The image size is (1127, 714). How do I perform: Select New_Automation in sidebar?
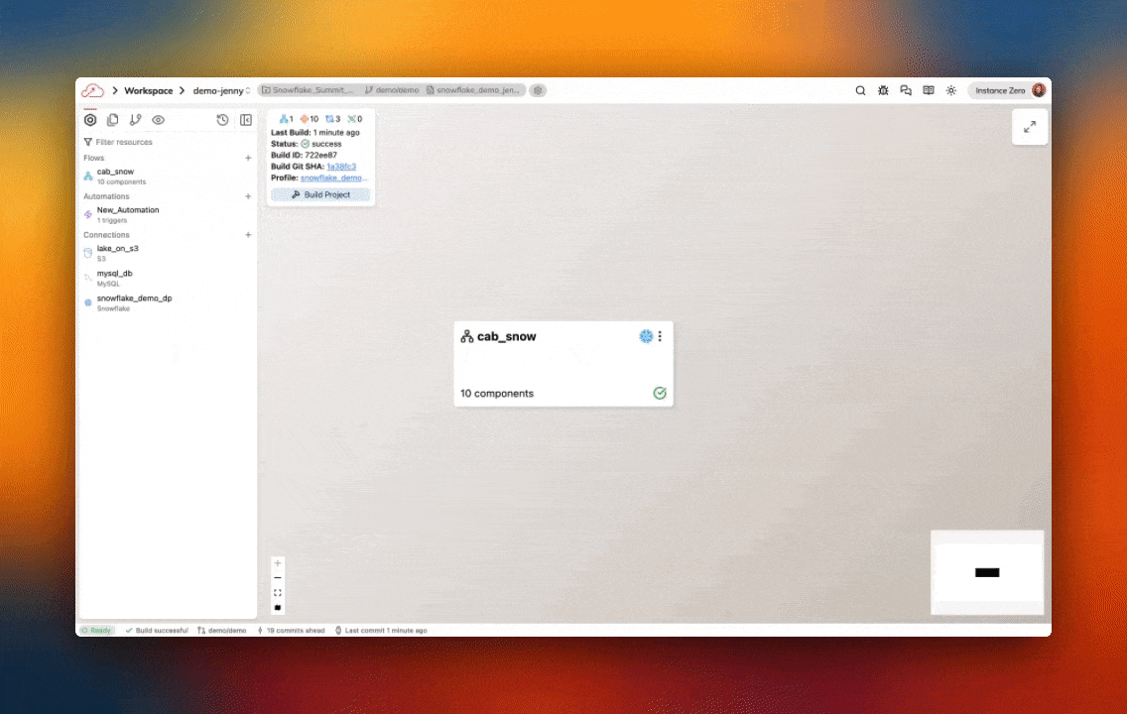[168, 215]
